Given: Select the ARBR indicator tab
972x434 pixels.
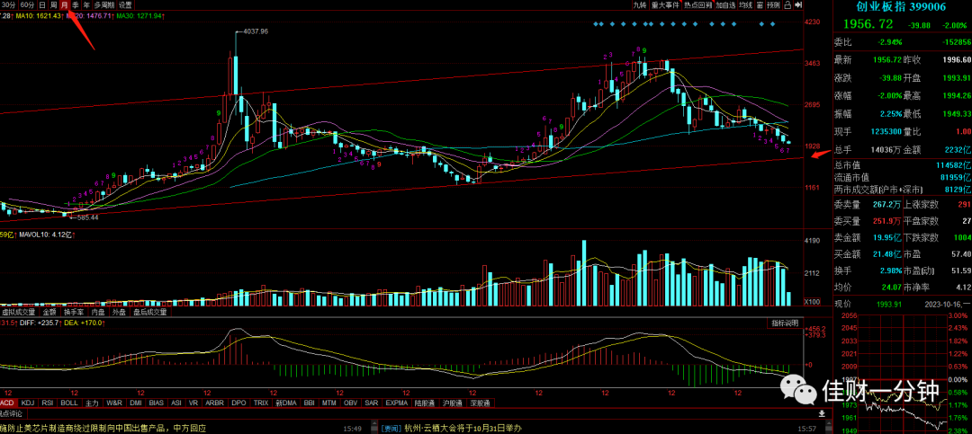Looking at the screenshot, I should point(214,403).
